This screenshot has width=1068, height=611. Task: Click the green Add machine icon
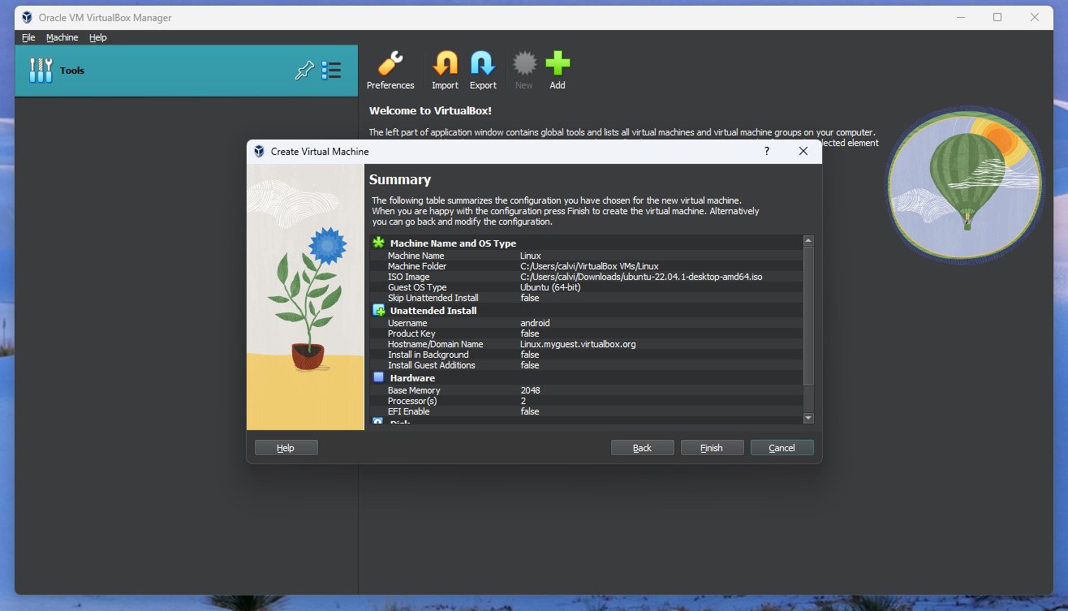(558, 64)
